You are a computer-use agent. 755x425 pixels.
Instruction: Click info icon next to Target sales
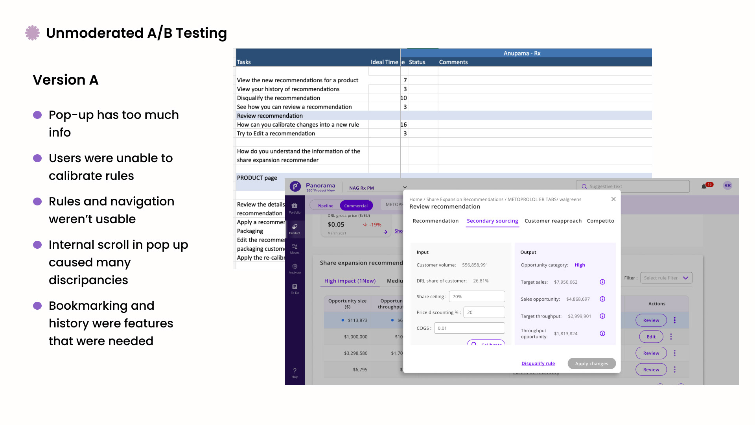[x=602, y=282]
